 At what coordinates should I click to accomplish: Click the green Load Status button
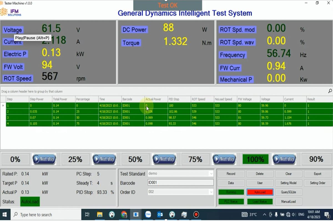pyautogui.click(x=260, y=201)
